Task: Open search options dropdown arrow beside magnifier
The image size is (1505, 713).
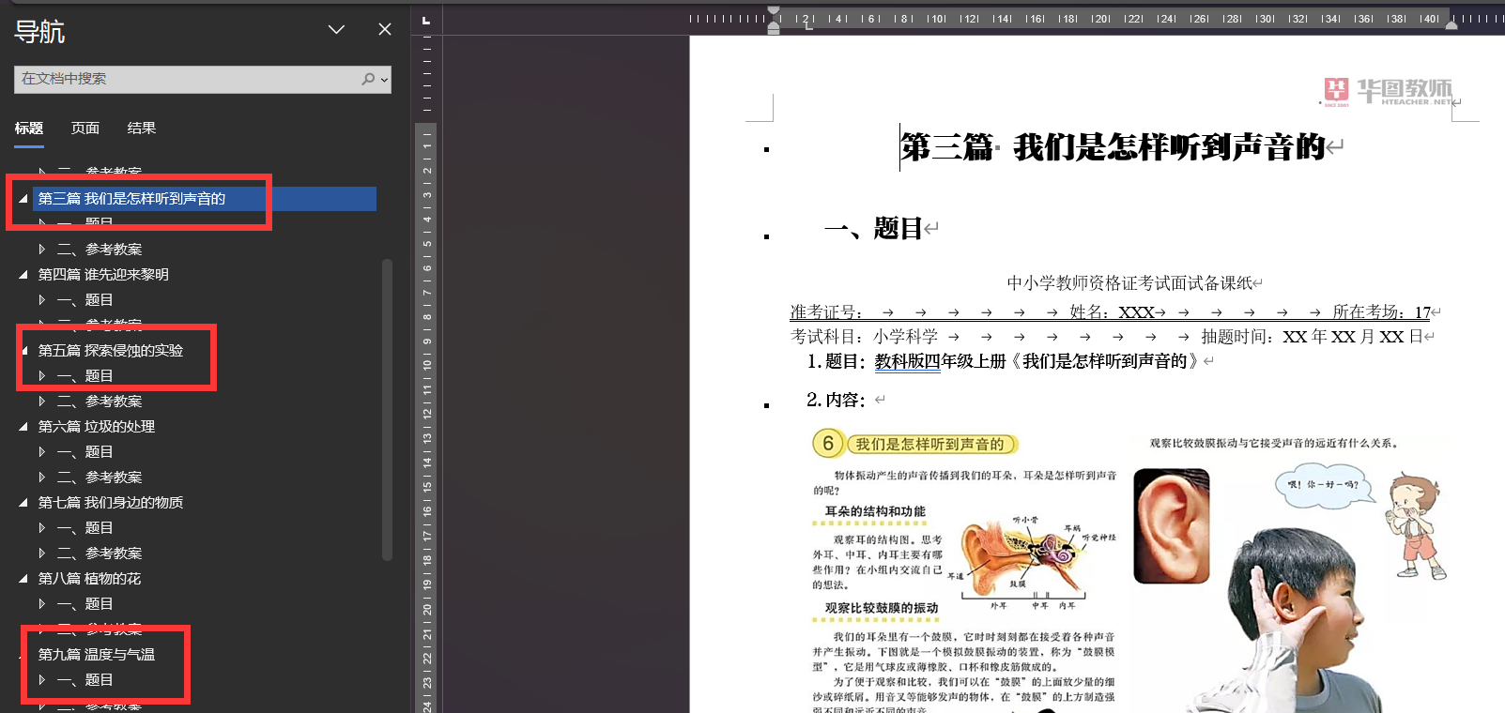Action: tap(384, 80)
